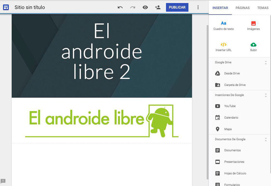Select Insertar URL embed option
The height and width of the screenshot is (186, 271).
pyautogui.click(x=224, y=47)
